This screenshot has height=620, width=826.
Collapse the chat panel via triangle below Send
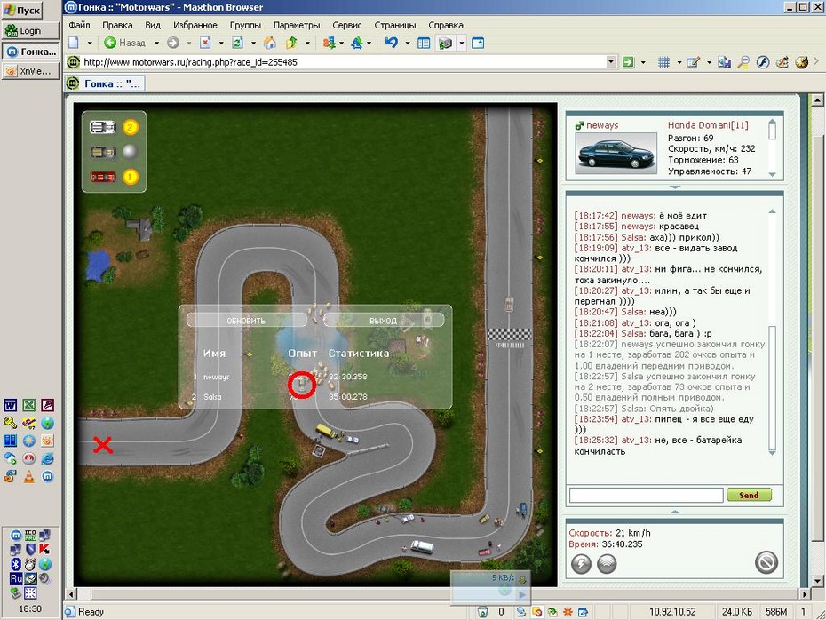pyautogui.click(x=675, y=512)
